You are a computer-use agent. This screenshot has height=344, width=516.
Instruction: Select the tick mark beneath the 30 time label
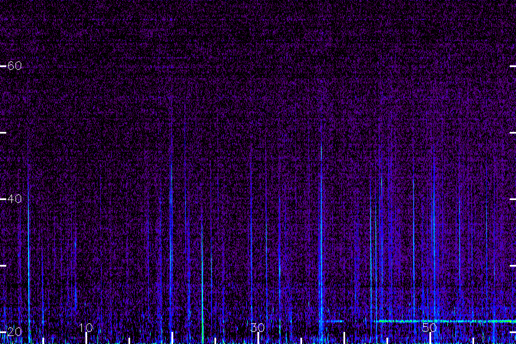(x=259, y=338)
